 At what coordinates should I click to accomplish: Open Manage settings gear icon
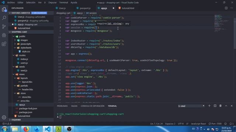4,117
